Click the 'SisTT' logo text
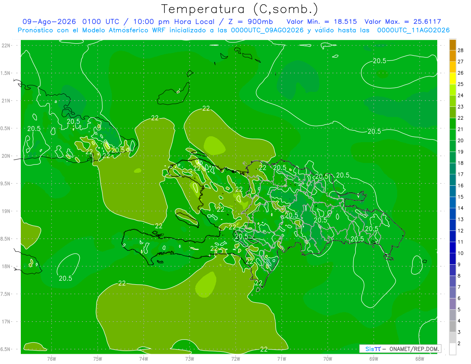The image size is (471, 364). point(373,349)
